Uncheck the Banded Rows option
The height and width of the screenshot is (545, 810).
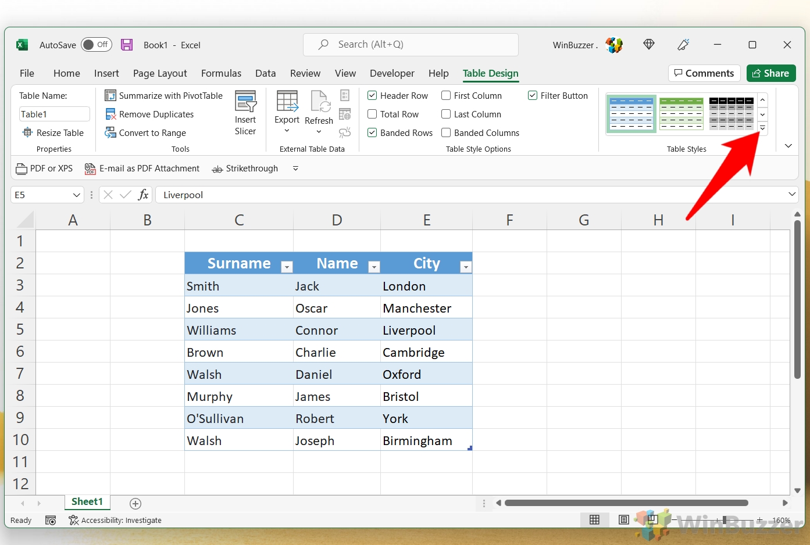[x=372, y=132]
